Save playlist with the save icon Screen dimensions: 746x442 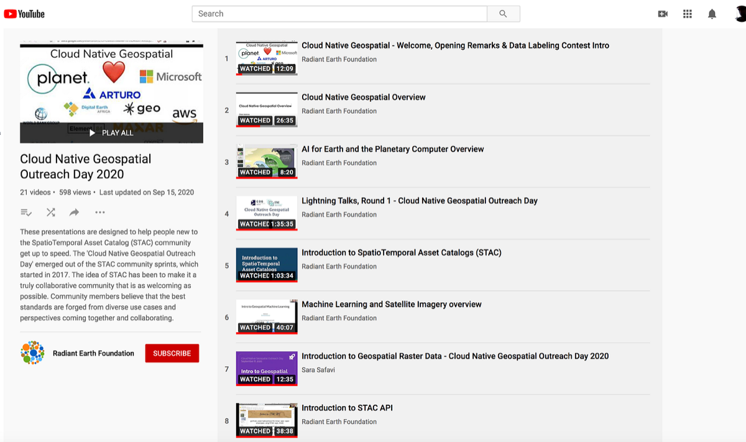point(26,213)
